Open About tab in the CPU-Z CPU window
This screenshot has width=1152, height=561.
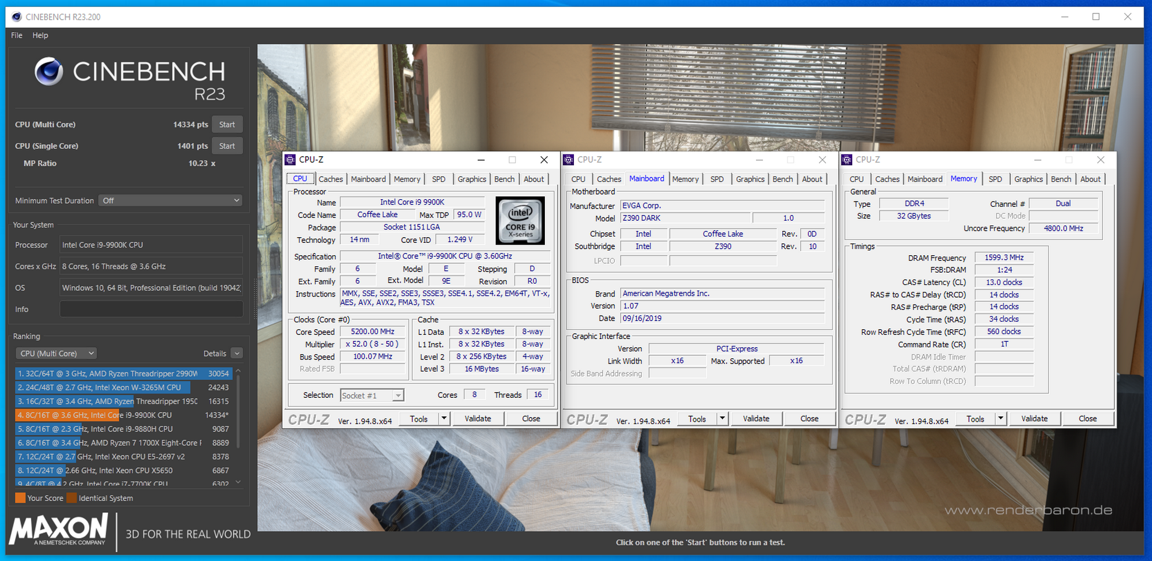[x=534, y=179]
